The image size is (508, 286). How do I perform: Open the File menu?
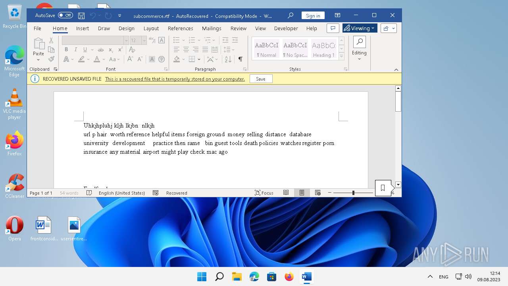(37, 28)
